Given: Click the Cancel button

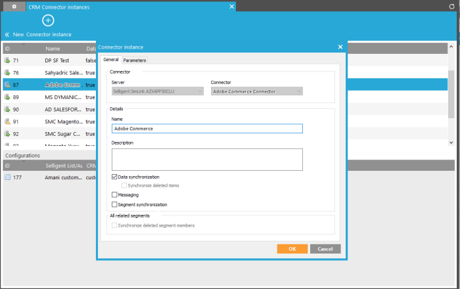Looking at the screenshot, I should [x=325, y=249].
